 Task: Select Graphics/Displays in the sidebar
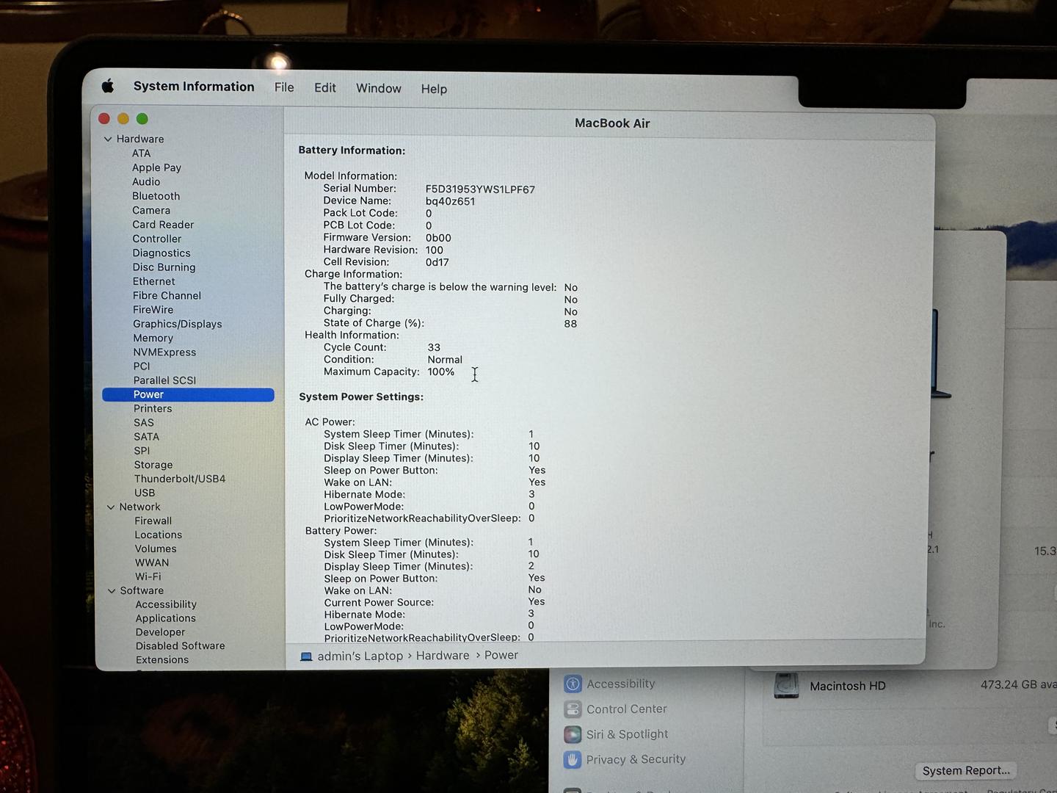[177, 324]
